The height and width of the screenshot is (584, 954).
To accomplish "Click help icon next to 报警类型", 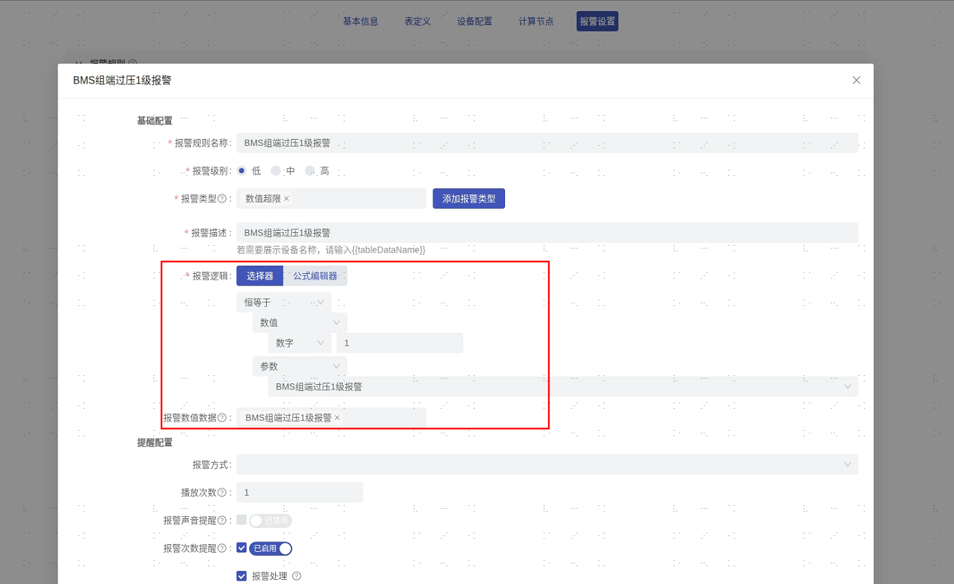I will point(222,199).
